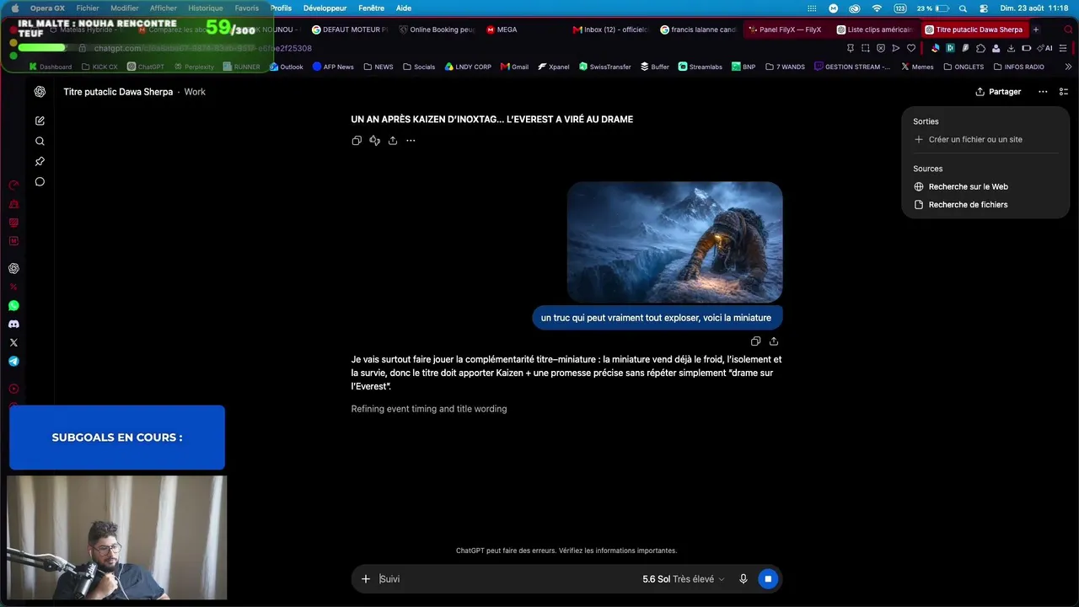The image size is (1079, 607).
Task: Open the ONGLETS bookmarks folder
Action: [964, 67]
